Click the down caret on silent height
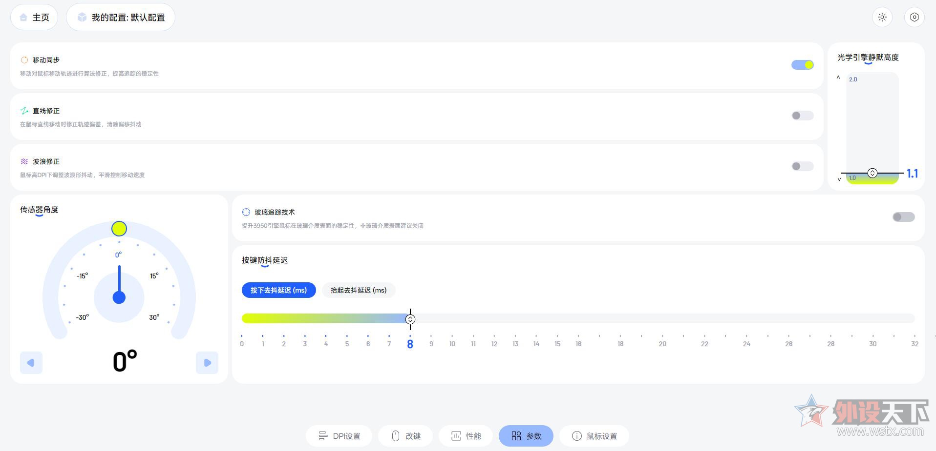 coord(839,179)
